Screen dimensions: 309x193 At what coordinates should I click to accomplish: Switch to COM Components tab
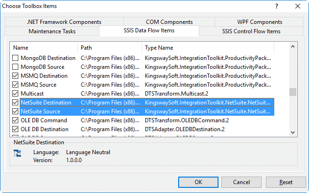point(169,22)
